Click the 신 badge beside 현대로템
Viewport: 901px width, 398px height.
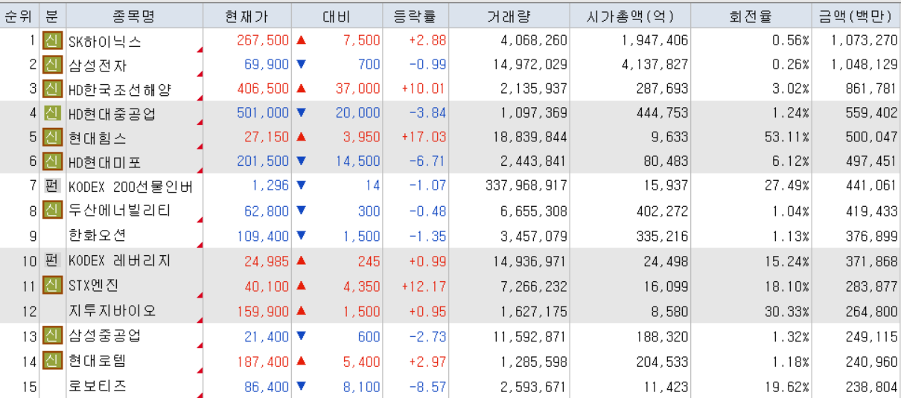[51, 361]
